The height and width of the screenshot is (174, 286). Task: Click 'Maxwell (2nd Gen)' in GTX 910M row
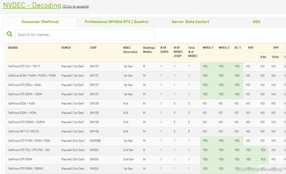73,141
